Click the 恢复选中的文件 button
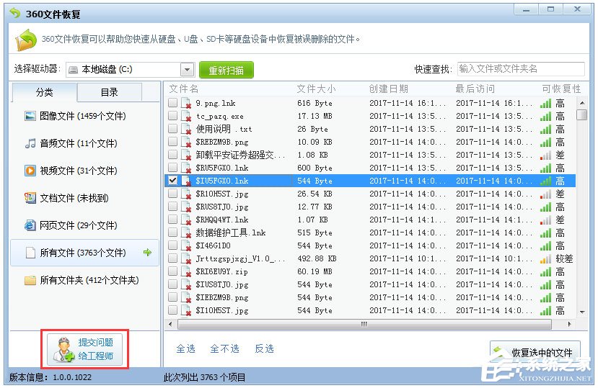 tap(535, 353)
